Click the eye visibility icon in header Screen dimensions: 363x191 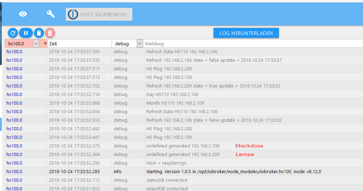(23, 14)
